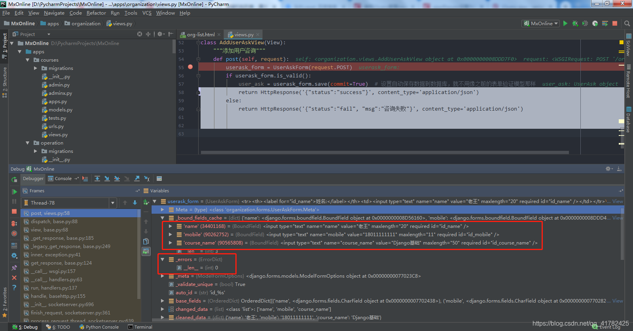Open the Database side panel
Viewport: 633px width, 331px height.
coord(628,119)
